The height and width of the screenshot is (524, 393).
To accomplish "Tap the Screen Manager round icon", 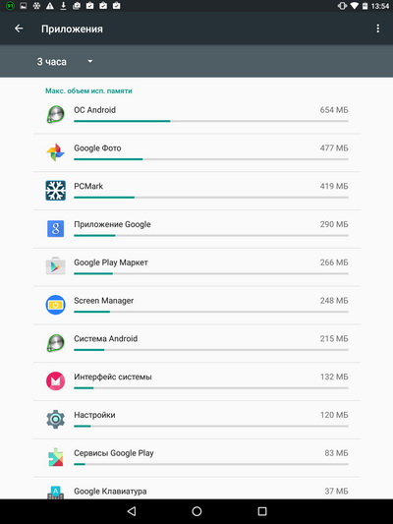I will point(55,305).
